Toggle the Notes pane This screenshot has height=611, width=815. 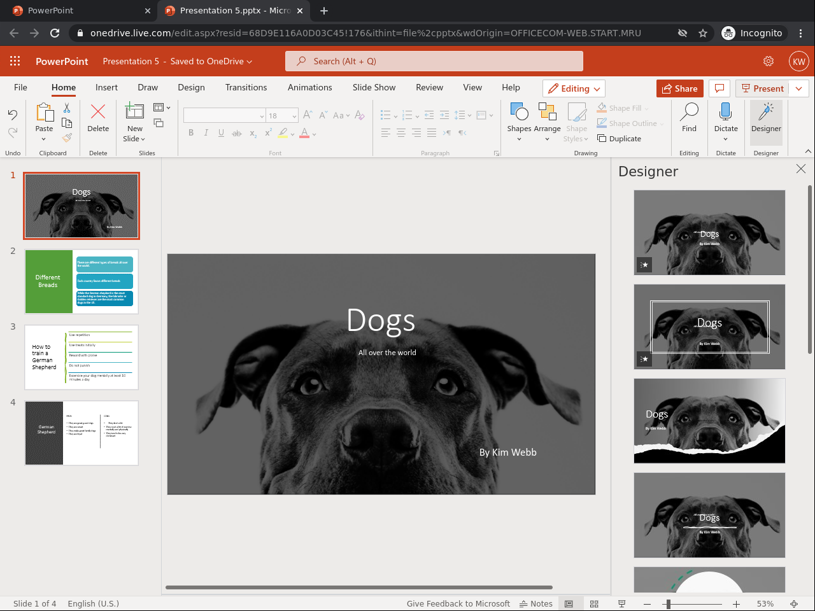pyautogui.click(x=536, y=603)
